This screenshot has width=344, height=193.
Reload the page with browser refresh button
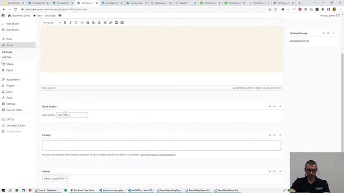(16, 10)
